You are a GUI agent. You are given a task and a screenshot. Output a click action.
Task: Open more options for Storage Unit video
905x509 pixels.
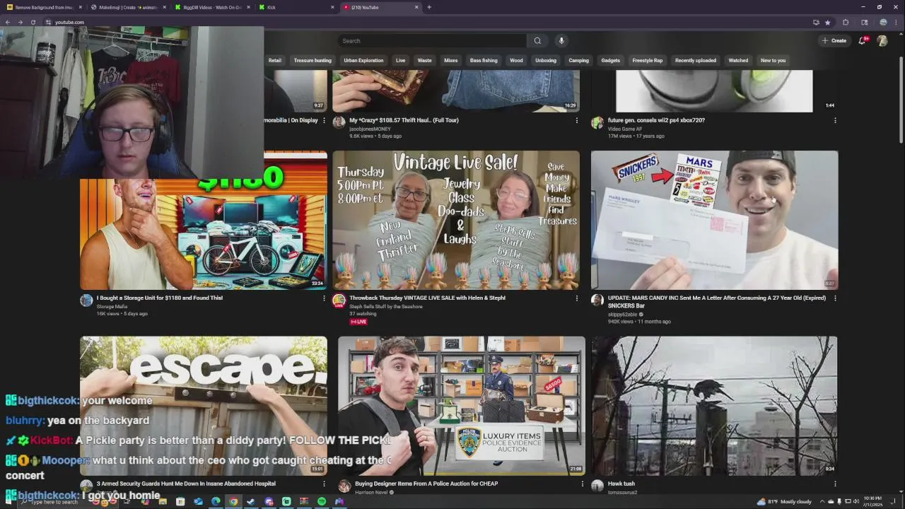tap(324, 298)
